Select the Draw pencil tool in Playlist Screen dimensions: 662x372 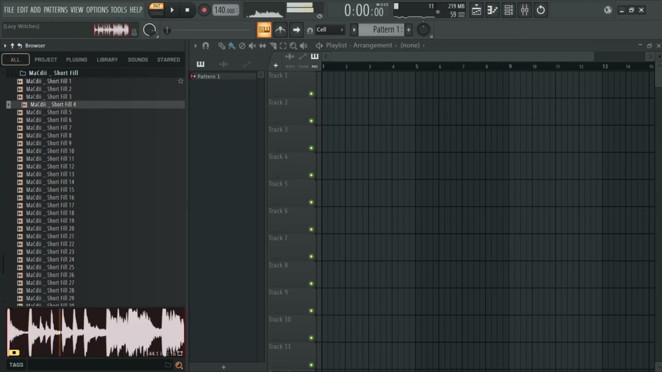coord(221,45)
